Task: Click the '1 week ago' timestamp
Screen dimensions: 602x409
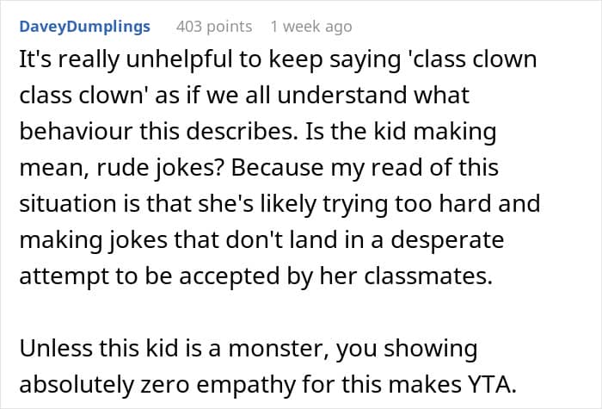Action: [x=310, y=27]
